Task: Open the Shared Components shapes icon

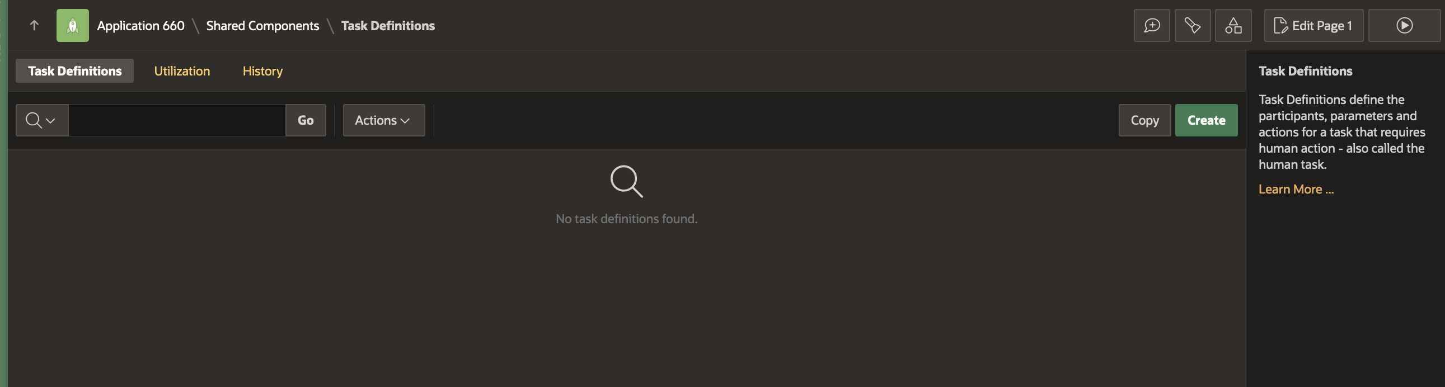Action: click(x=1233, y=25)
